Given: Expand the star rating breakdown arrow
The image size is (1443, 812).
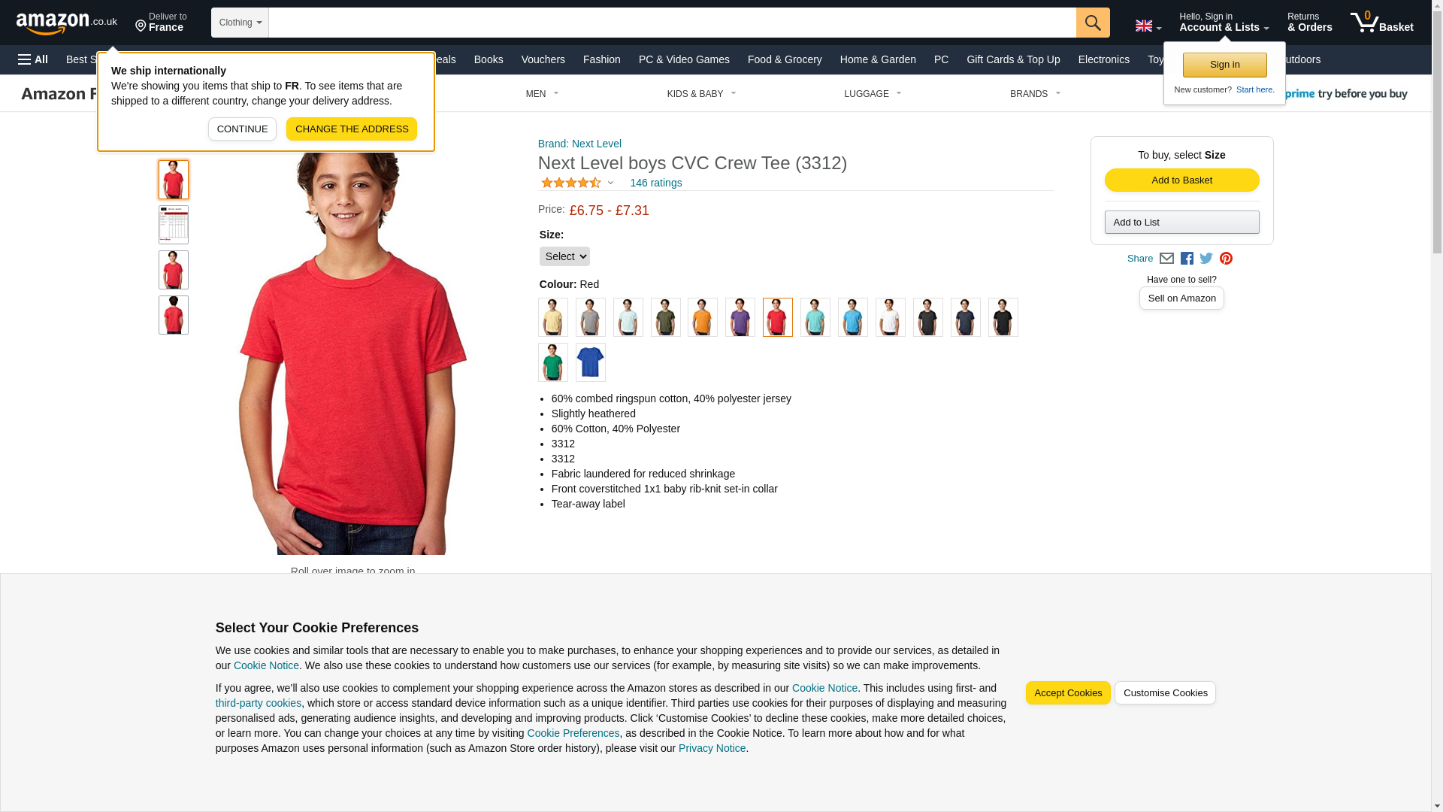Looking at the screenshot, I should click(x=610, y=183).
